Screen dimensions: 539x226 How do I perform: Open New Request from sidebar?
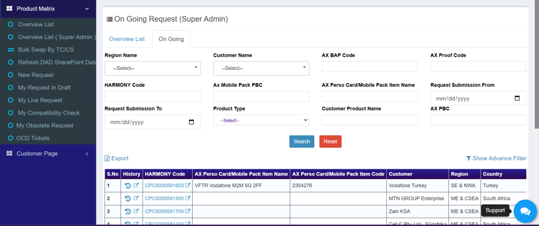pos(36,75)
